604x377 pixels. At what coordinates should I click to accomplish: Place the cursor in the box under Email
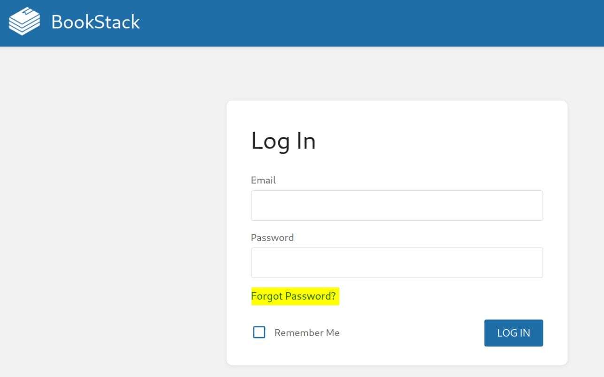pos(397,205)
